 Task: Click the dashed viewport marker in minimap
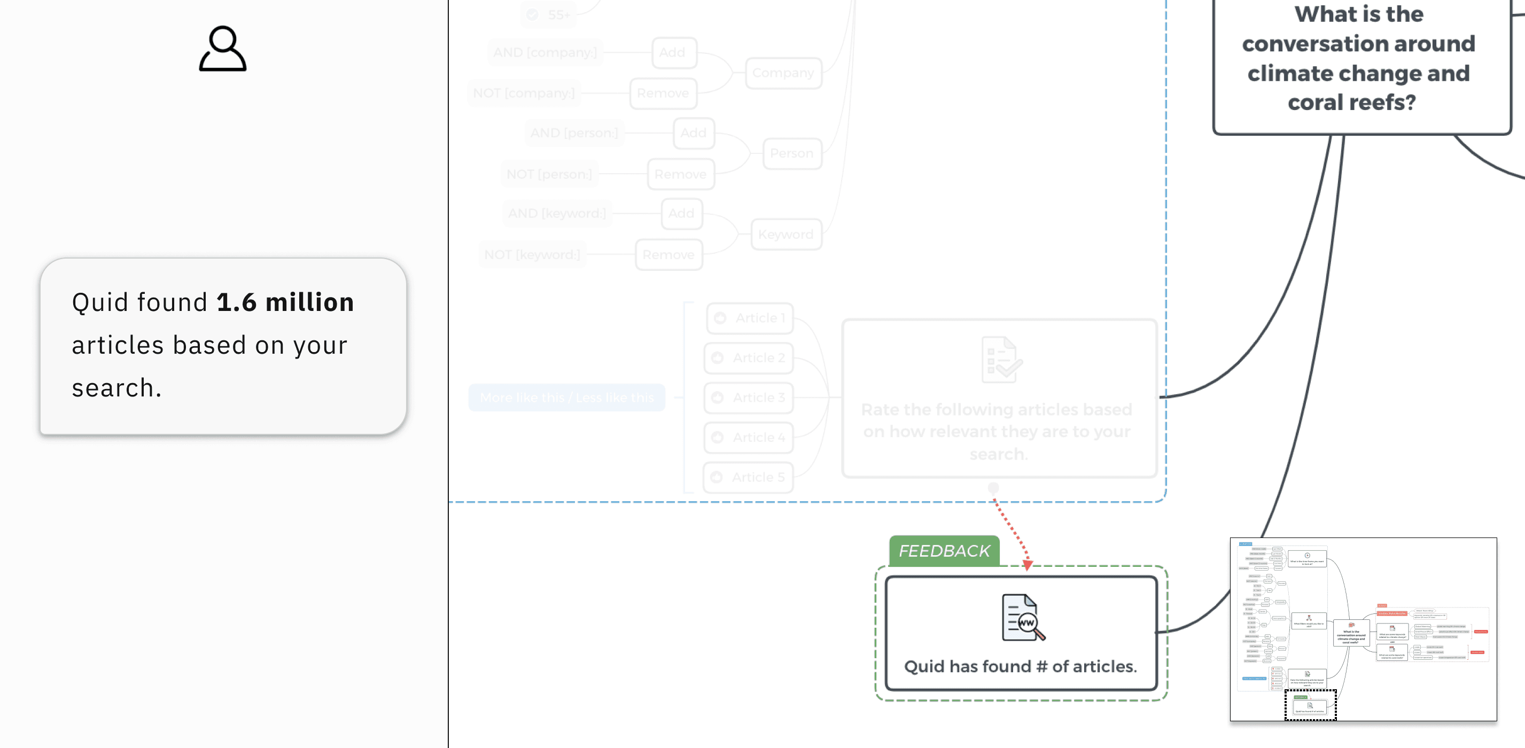click(x=1310, y=705)
